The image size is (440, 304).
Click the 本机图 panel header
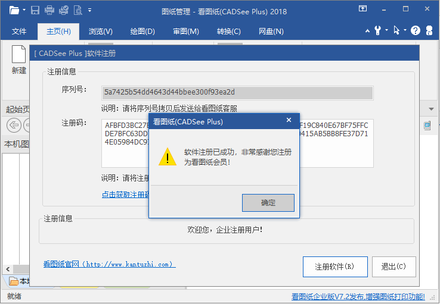pos(16,144)
